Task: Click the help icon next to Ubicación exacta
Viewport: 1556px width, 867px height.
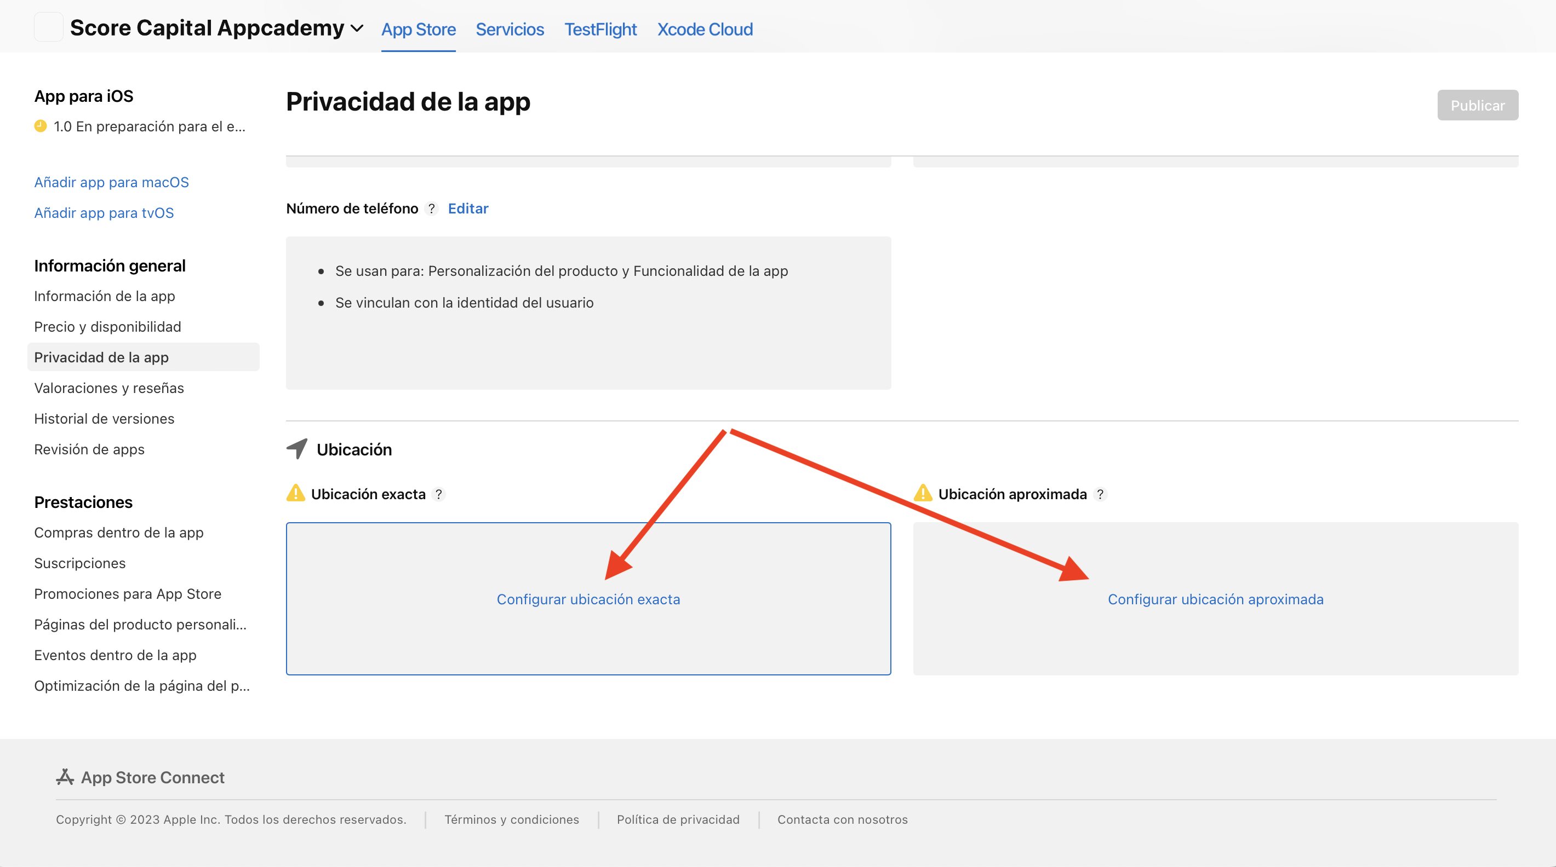Action: click(x=438, y=494)
